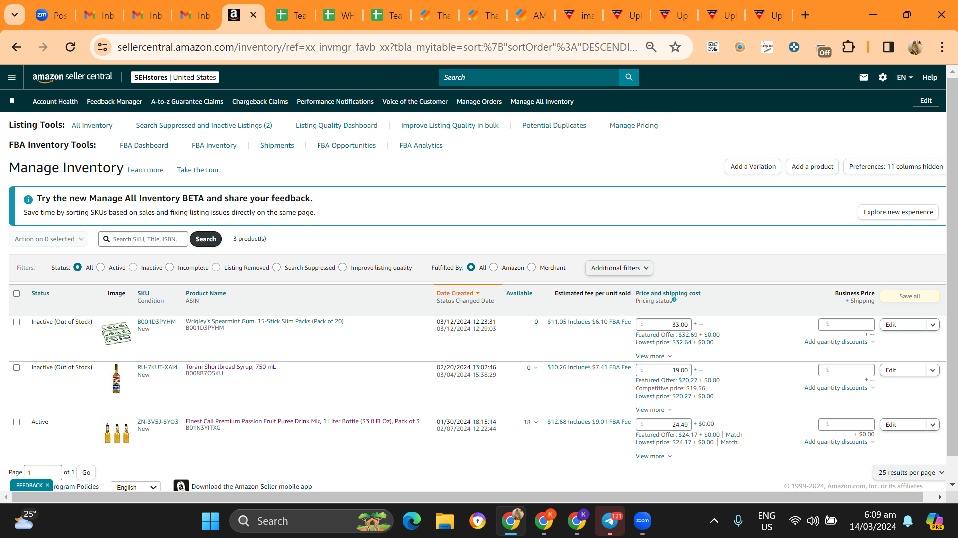Close the FEEDBACK tab with the X
The width and height of the screenshot is (958, 538).
(x=47, y=485)
